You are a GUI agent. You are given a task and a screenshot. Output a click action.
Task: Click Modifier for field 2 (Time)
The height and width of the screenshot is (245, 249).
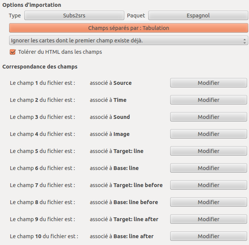click(208, 100)
